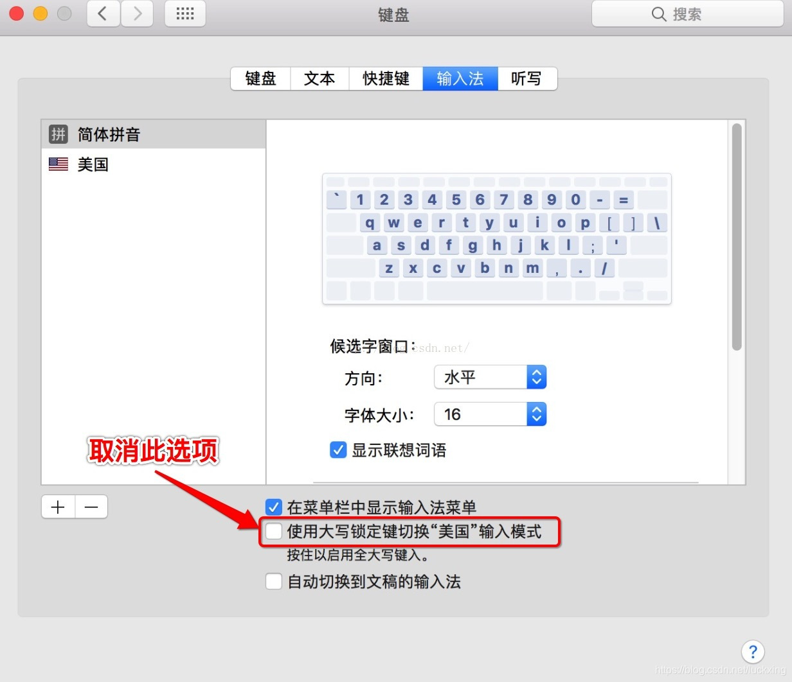
Task: Click the US flag icon for 美国
Action: tap(59, 164)
